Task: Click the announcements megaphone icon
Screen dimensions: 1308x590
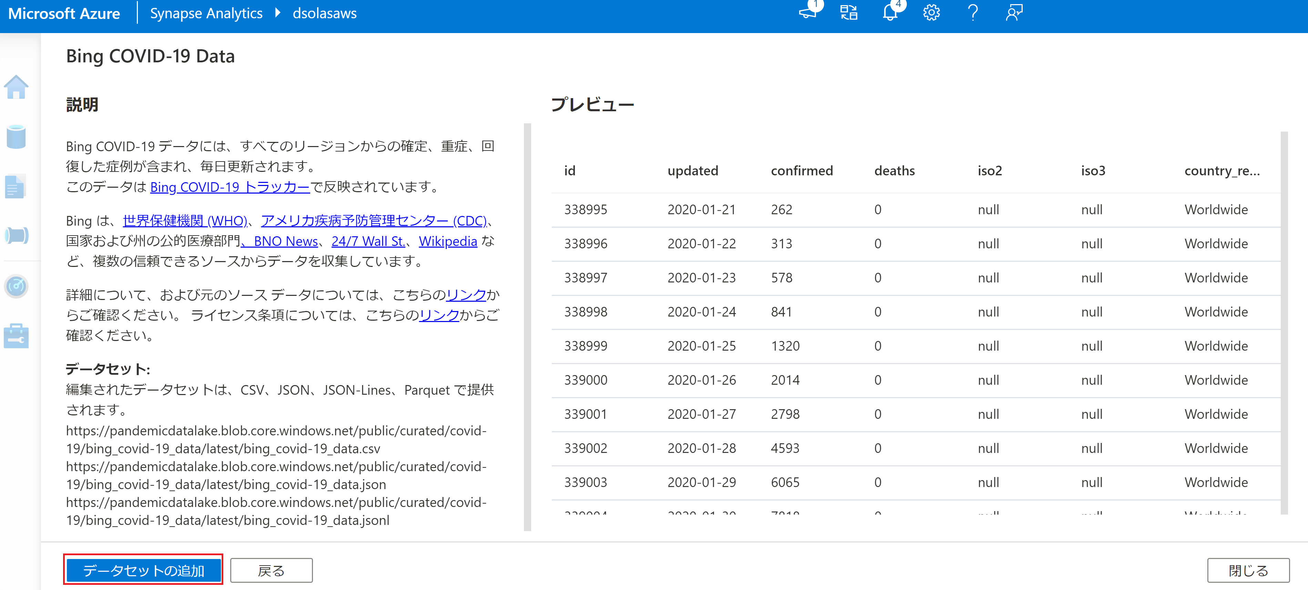Action: 807,13
